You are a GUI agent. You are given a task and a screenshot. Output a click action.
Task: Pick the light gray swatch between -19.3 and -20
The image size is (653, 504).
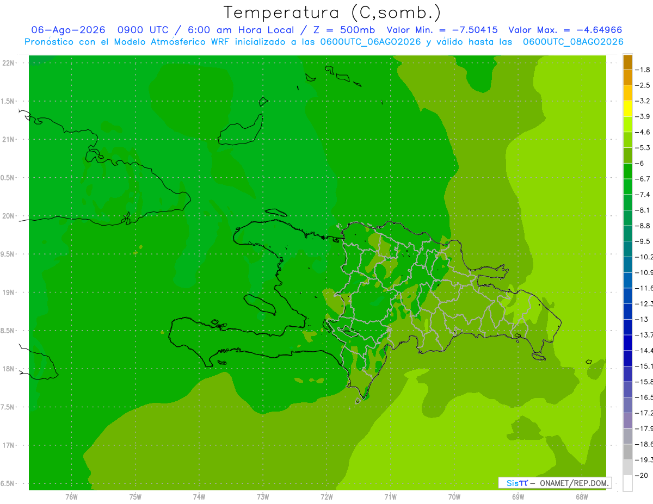point(627,468)
